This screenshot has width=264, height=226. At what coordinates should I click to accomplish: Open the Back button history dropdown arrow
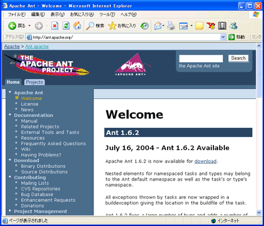coord(29,25)
